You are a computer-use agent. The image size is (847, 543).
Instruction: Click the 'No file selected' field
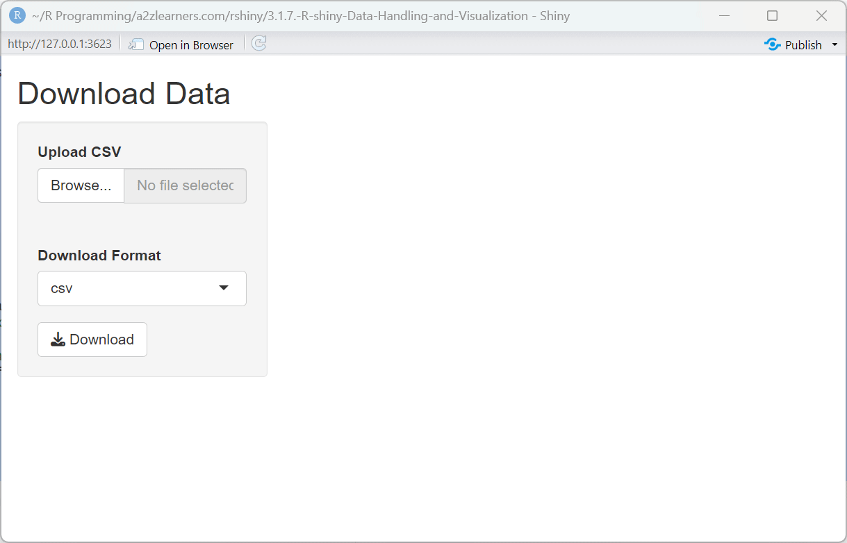point(185,185)
